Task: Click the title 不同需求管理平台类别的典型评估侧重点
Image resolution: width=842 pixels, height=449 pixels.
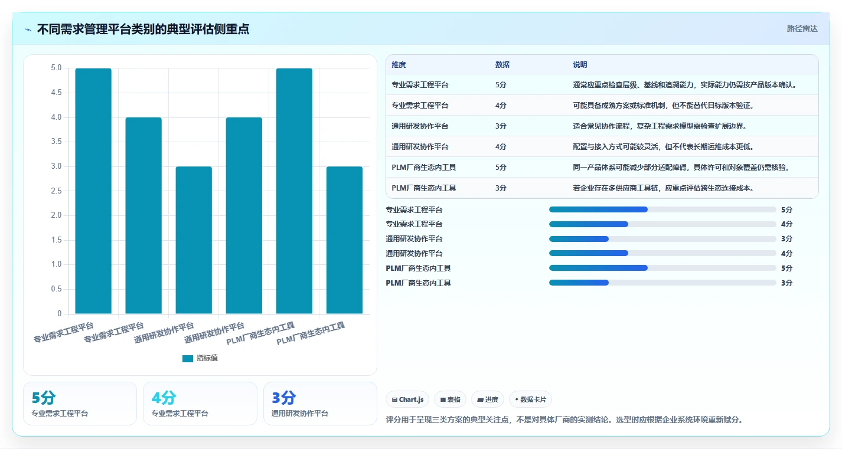Action: click(x=143, y=30)
